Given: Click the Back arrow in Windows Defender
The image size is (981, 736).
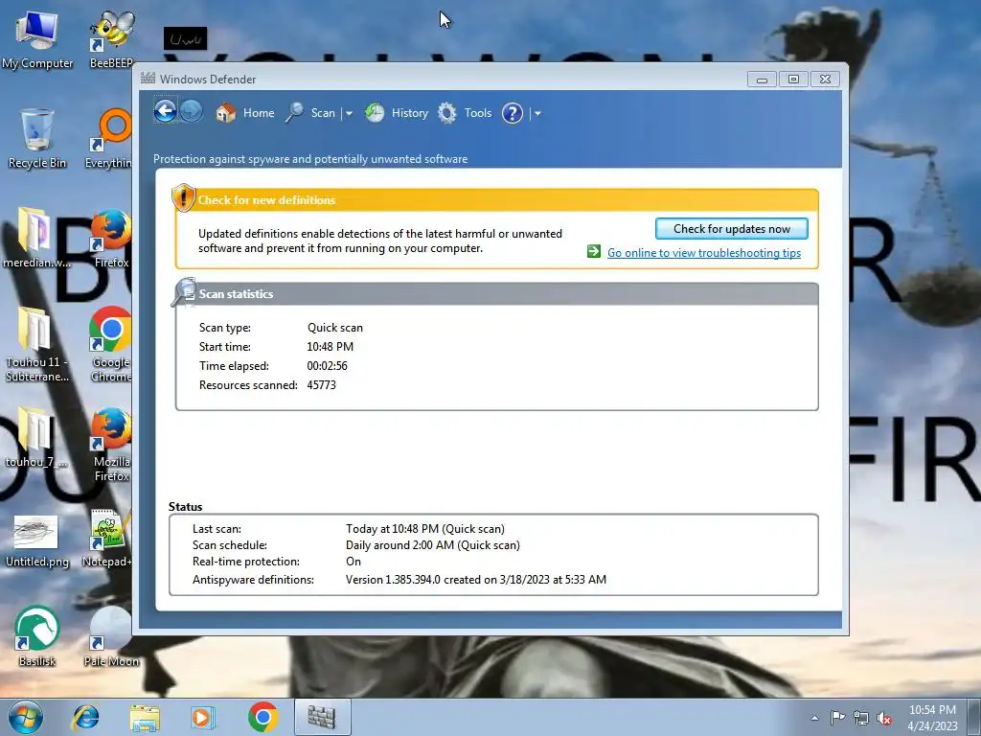Looking at the screenshot, I should tap(165, 112).
